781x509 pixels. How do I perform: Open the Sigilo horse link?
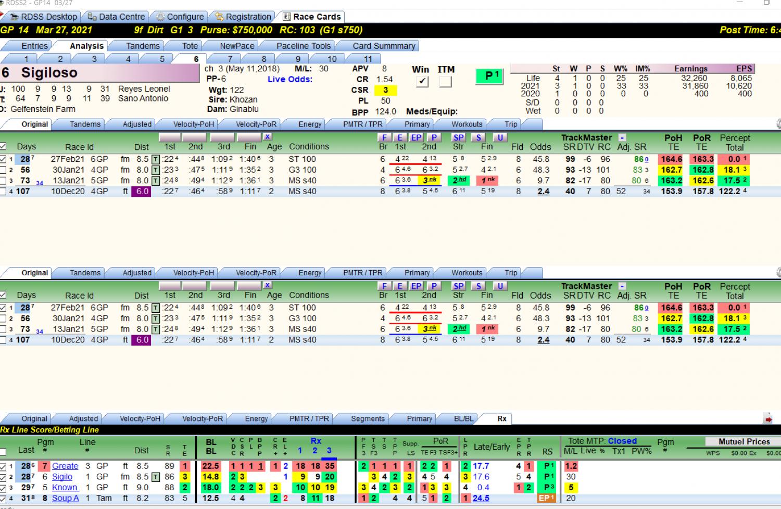[x=62, y=477]
